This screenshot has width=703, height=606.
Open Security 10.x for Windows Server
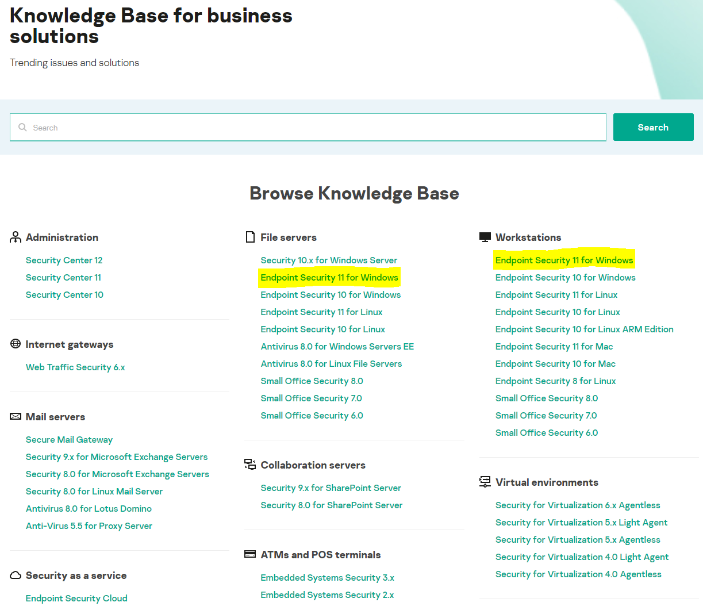coord(329,260)
